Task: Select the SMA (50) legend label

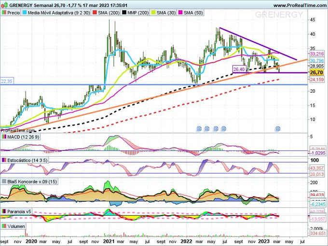Action: click(x=193, y=13)
